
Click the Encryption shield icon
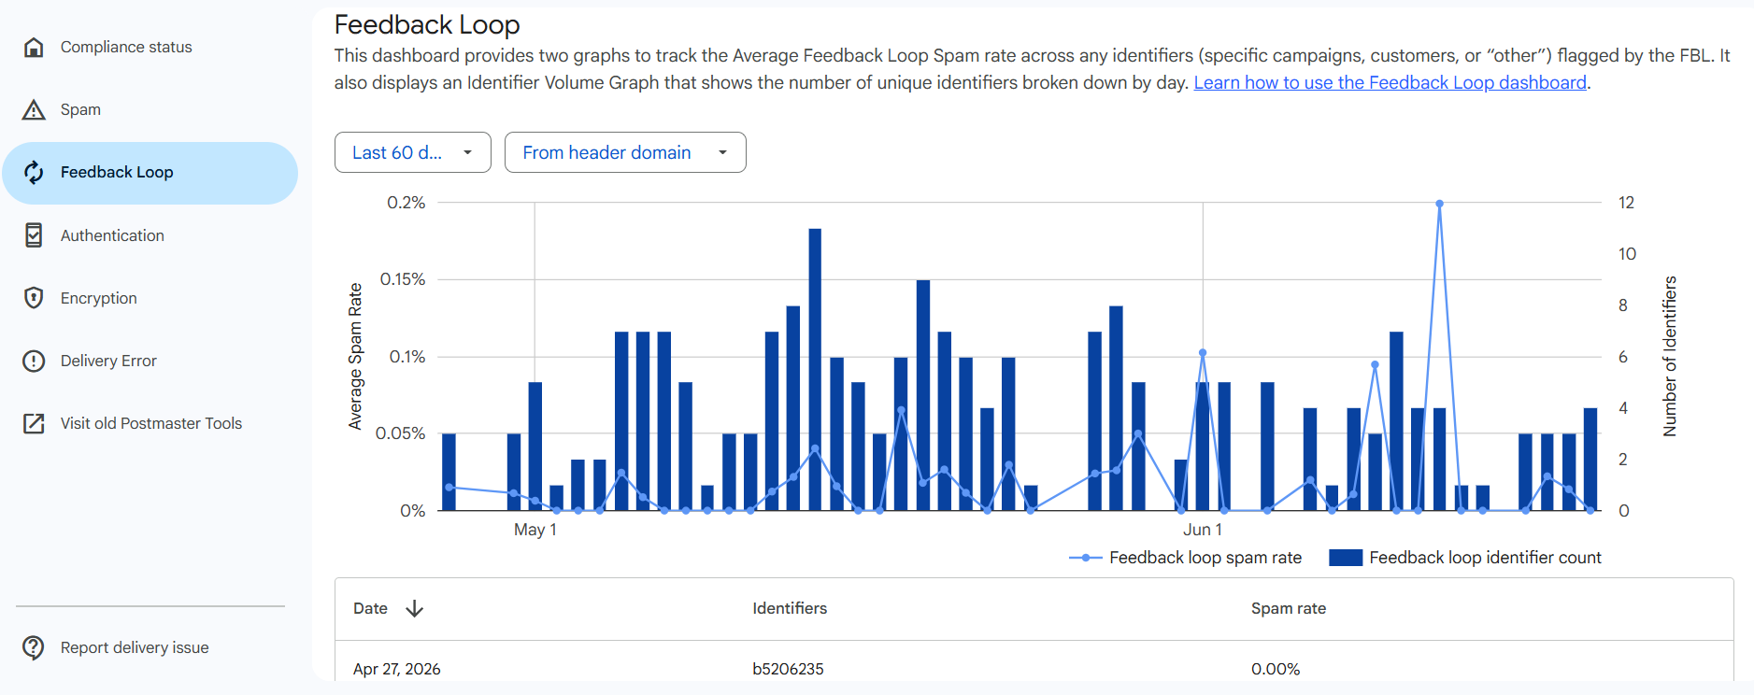34,298
